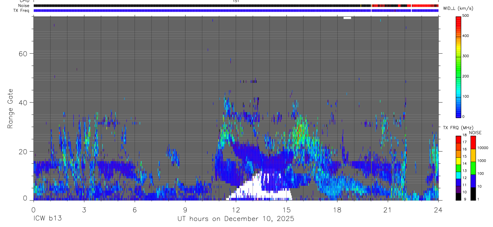
Task: Pick the yellow swatch in TX FRQ legend
Action: coord(458,161)
